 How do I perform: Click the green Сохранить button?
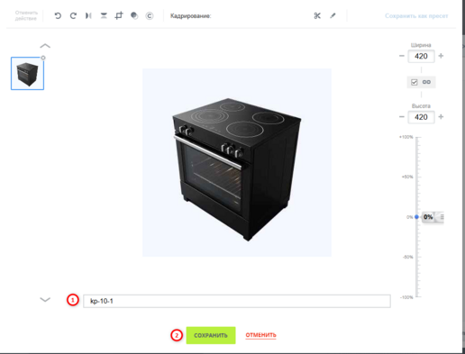tap(211, 335)
